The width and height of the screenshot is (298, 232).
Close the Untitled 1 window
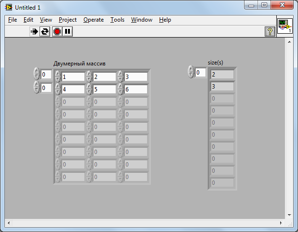tap(282, 5)
